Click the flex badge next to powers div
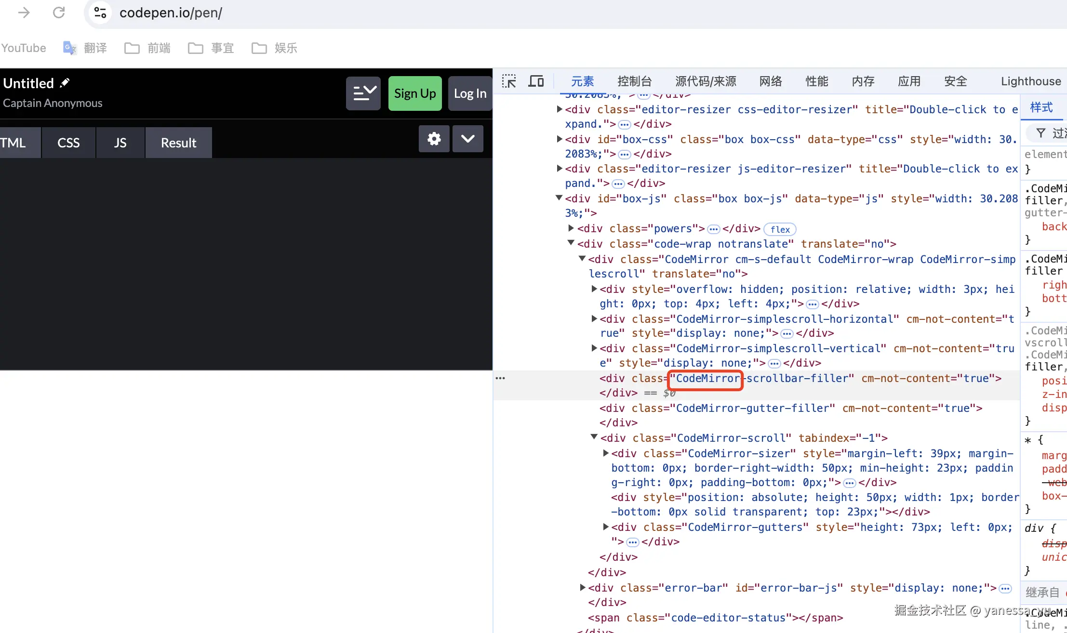Screen dimensions: 1067x633 (779, 229)
